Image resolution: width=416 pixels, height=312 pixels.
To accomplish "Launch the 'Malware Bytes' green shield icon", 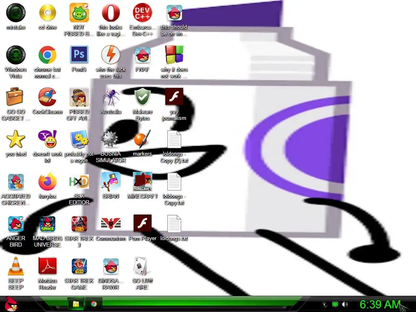I will pyautogui.click(x=143, y=97).
